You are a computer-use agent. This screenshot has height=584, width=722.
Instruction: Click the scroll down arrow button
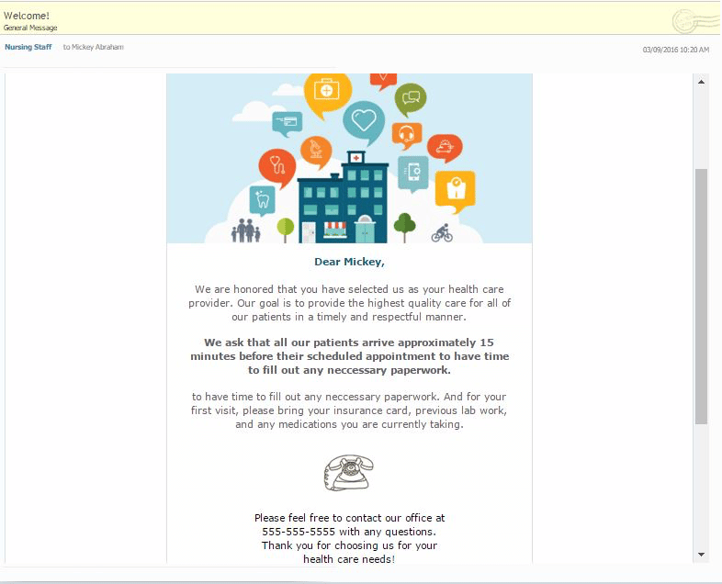(701, 555)
